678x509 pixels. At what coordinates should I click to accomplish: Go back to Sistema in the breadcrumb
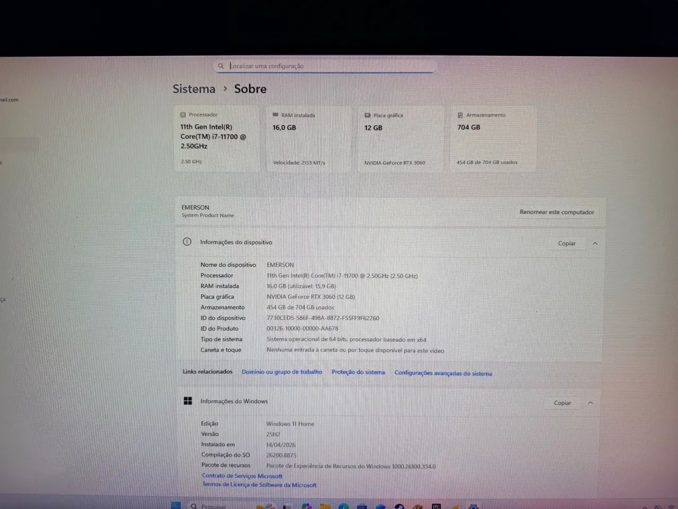click(x=194, y=89)
